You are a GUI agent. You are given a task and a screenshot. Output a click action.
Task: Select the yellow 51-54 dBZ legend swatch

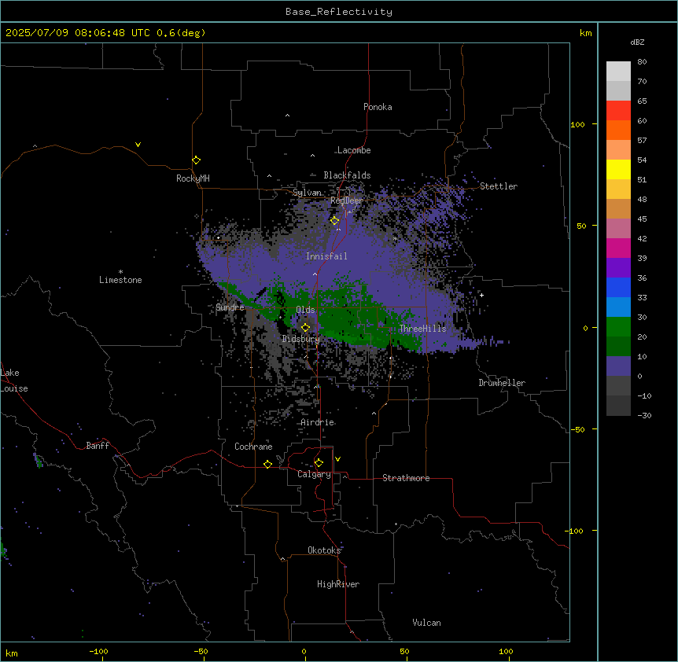618,169
